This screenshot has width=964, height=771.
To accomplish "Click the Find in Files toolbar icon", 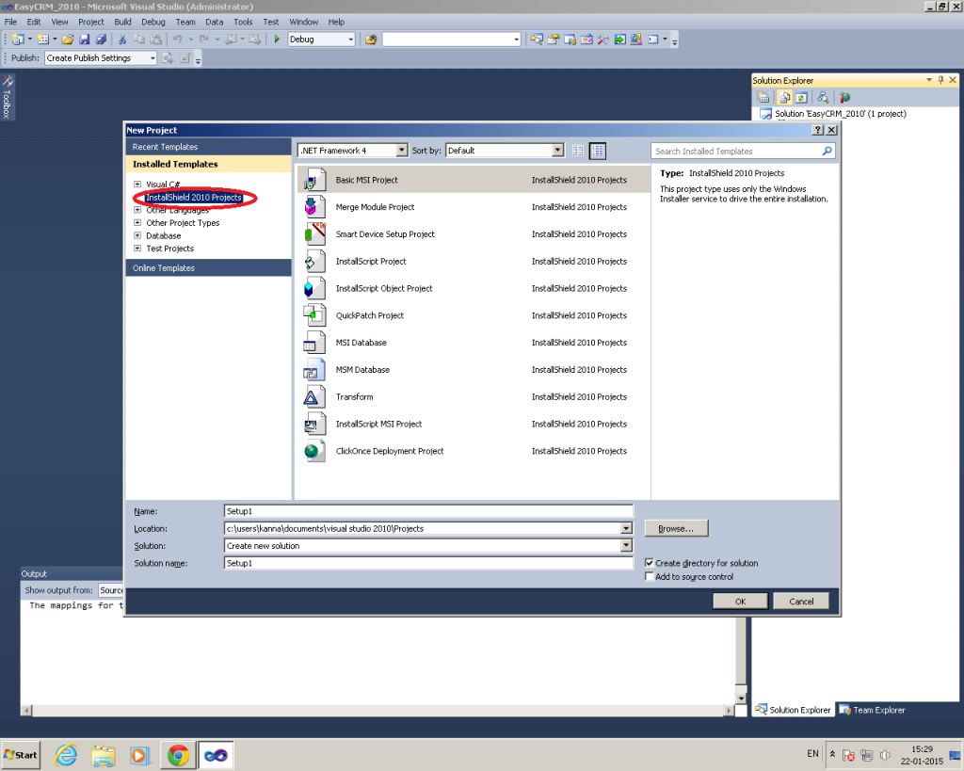I will pos(371,40).
